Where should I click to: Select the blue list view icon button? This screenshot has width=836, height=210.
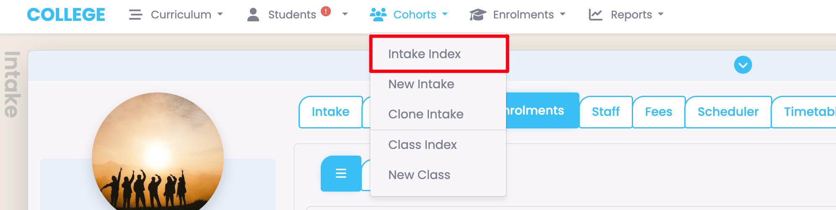pyautogui.click(x=341, y=173)
